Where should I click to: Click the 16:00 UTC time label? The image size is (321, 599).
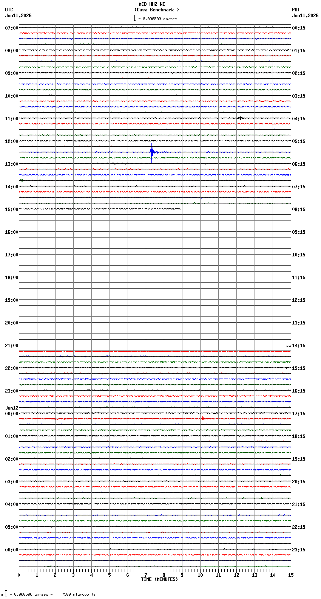click(x=12, y=232)
